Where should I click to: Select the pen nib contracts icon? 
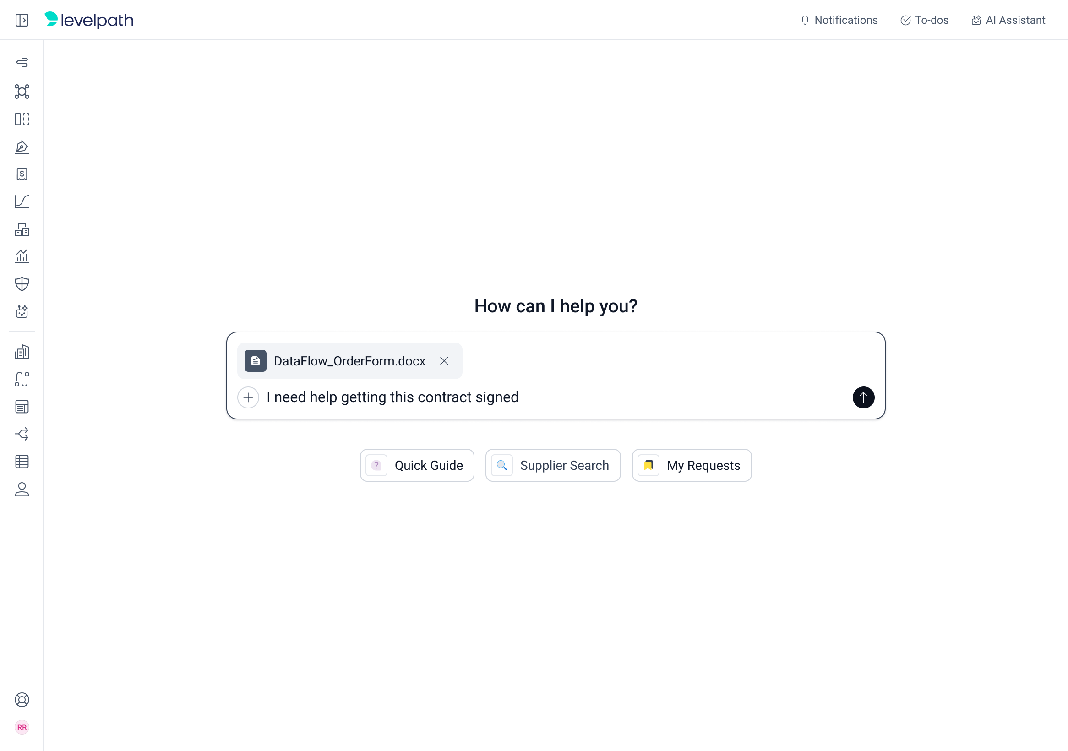[22, 147]
